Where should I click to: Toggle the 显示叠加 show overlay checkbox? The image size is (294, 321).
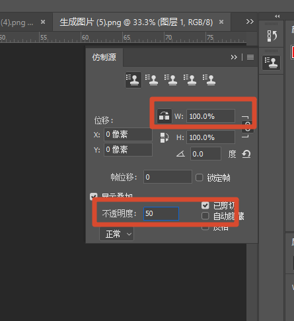tap(94, 196)
